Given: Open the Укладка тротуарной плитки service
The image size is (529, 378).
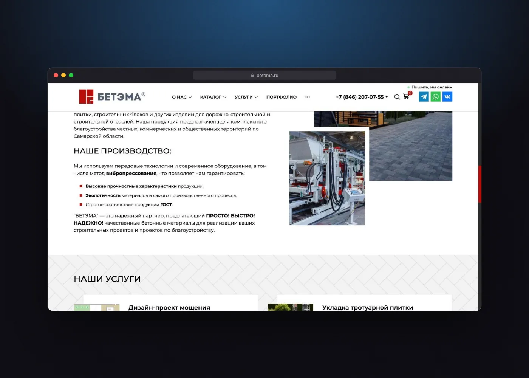Looking at the screenshot, I should point(368,308).
